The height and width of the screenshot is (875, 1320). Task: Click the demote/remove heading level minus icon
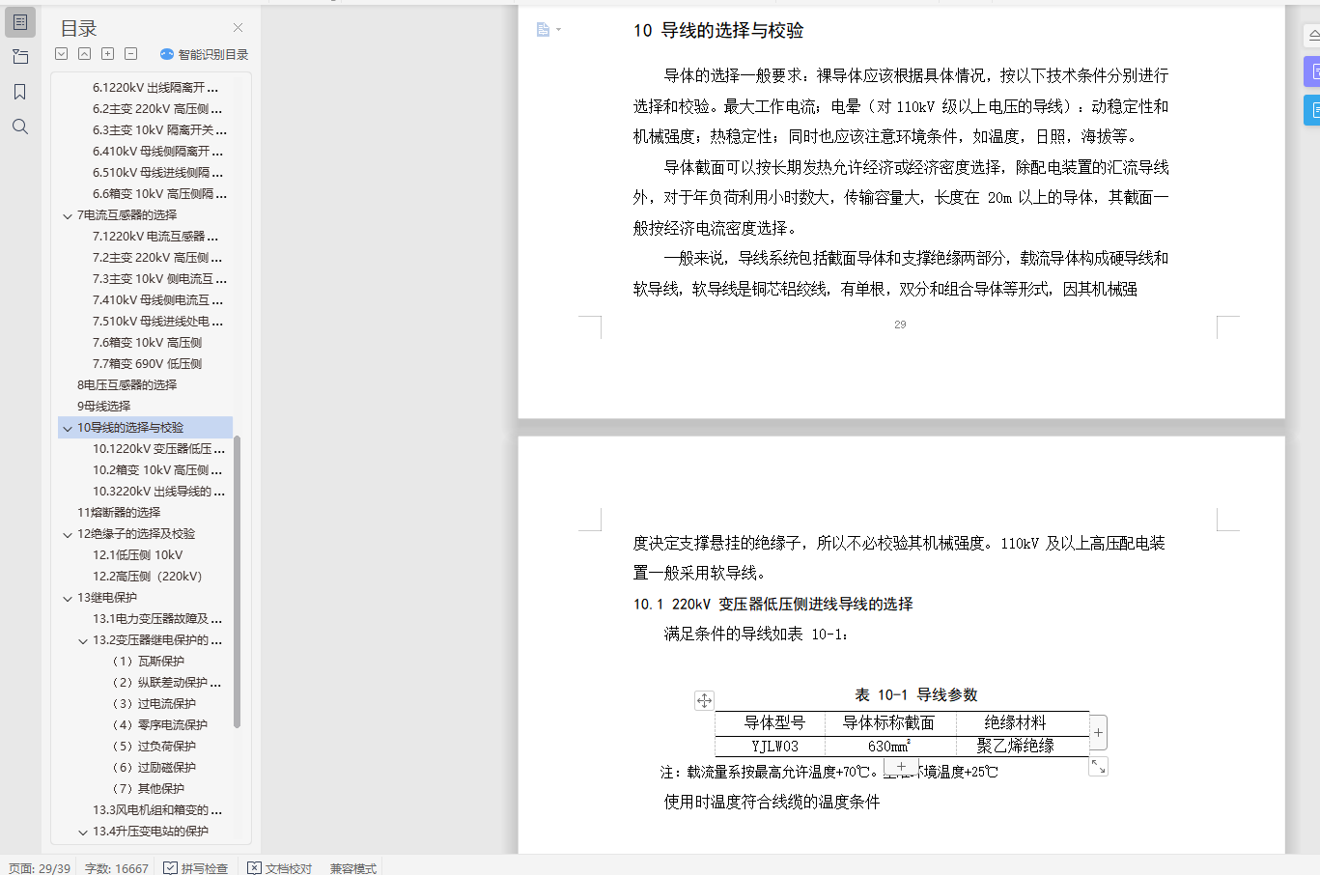coord(131,54)
